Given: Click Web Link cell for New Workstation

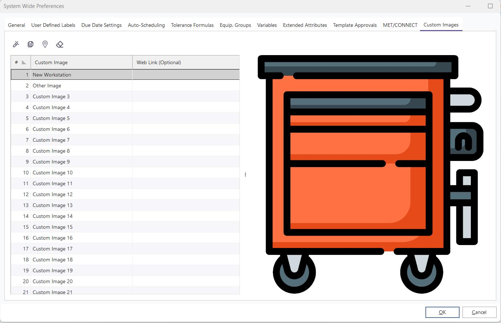Looking at the screenshot, I should click(x=186, y=75).
